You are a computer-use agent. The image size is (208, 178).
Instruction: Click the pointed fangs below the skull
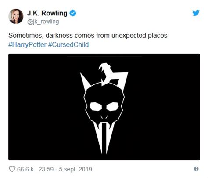104,138
